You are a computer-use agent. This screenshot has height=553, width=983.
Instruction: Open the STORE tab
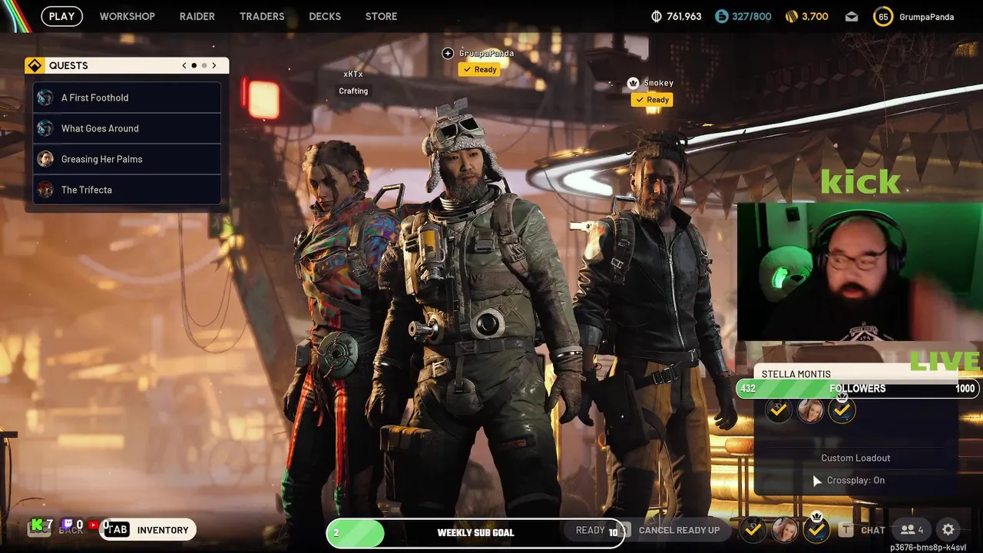pos(382,16)
